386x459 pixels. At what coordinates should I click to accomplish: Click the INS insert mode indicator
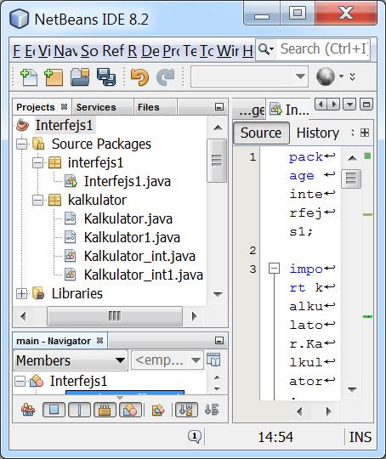[360, 438]
